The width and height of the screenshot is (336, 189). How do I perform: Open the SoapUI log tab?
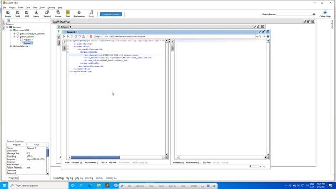[58, 178]
